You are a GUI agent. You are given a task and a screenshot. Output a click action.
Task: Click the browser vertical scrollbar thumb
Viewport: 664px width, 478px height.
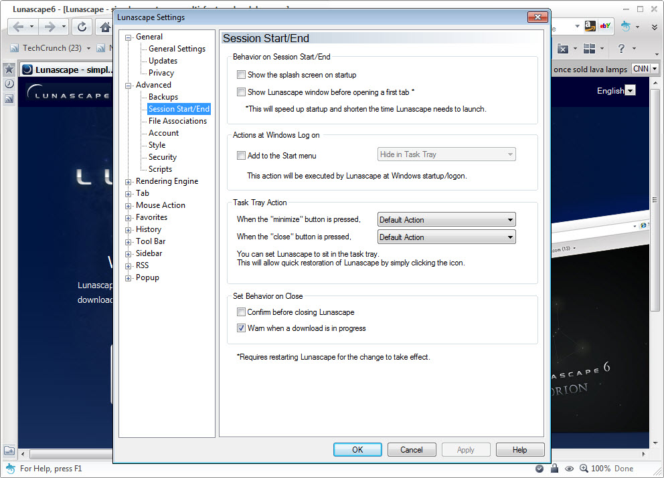(655, 199)
